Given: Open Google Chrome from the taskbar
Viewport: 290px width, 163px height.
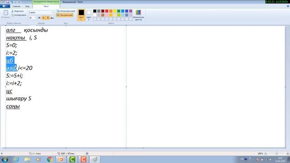Looking at the screenshot, I should pos(49,159).
